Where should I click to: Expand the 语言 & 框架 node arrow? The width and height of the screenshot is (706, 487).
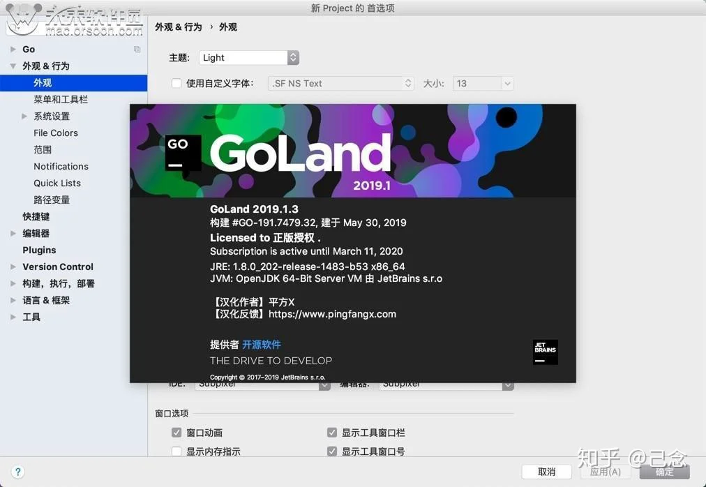[13, 300]
